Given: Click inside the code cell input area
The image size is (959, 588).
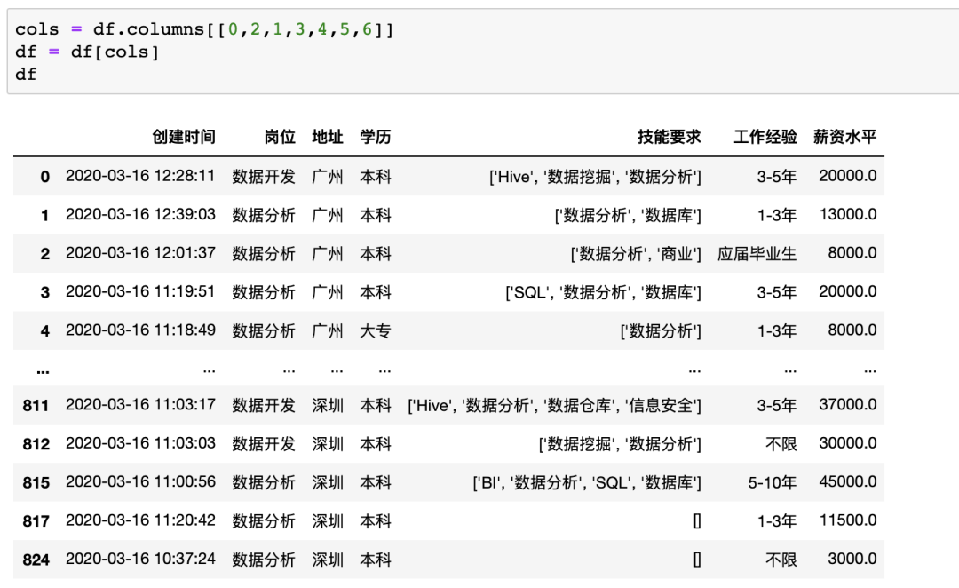Looking at the screenshot, I should click(x=483, y=52).
